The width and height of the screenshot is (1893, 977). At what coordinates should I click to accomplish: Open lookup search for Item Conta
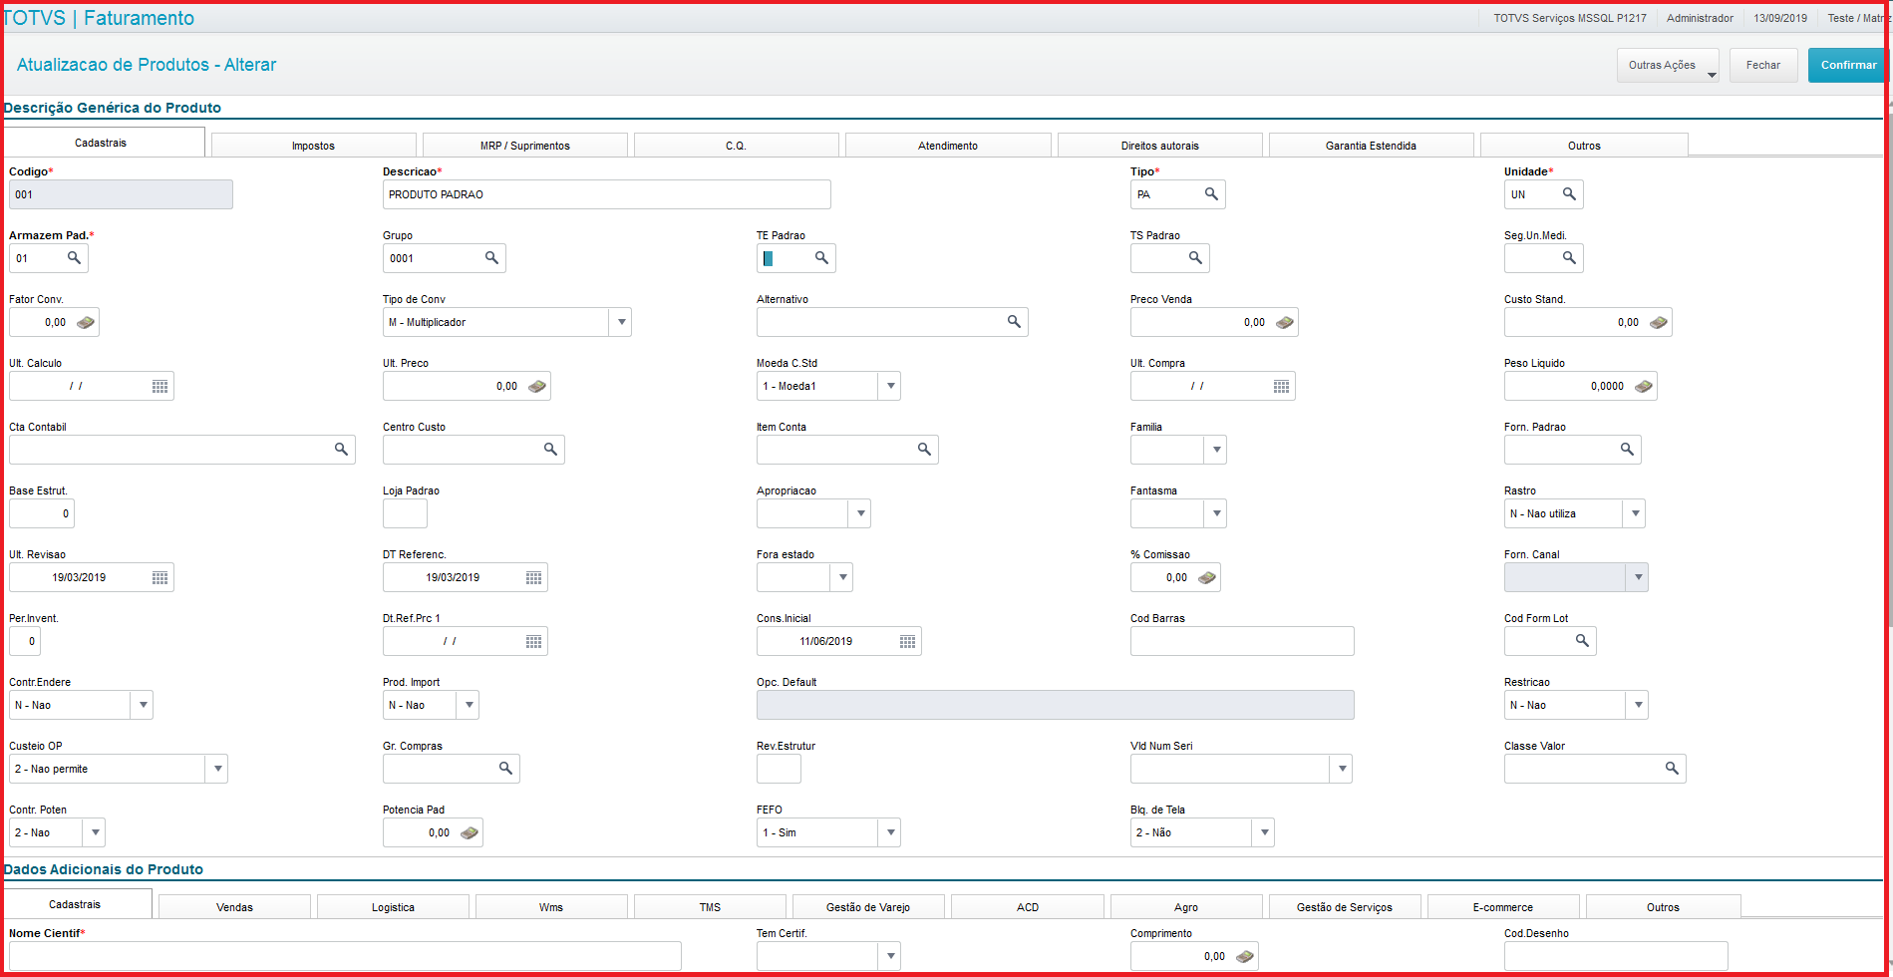pyautogui.click(x=924, y=450)
